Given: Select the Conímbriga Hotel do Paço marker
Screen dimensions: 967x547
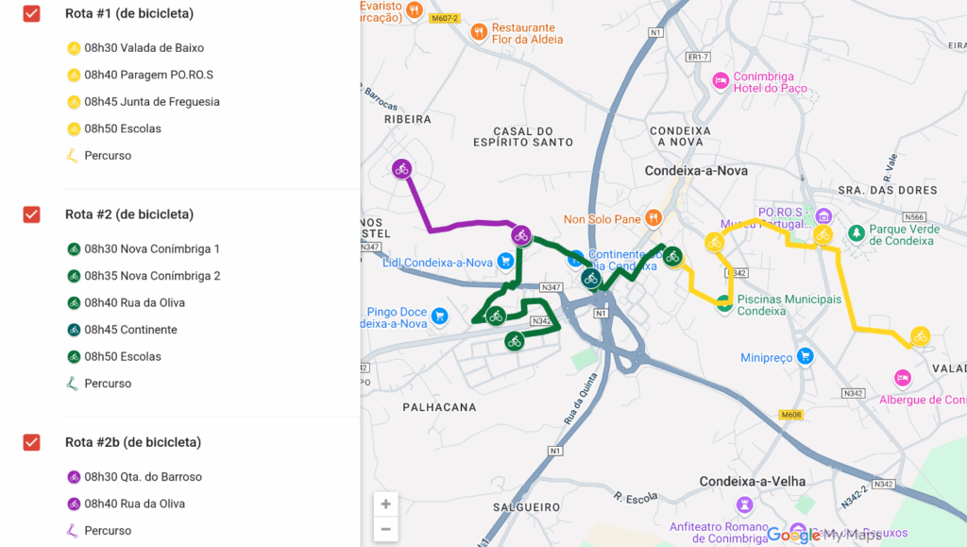Looking at the screenshot, I should tap(721, 81).
